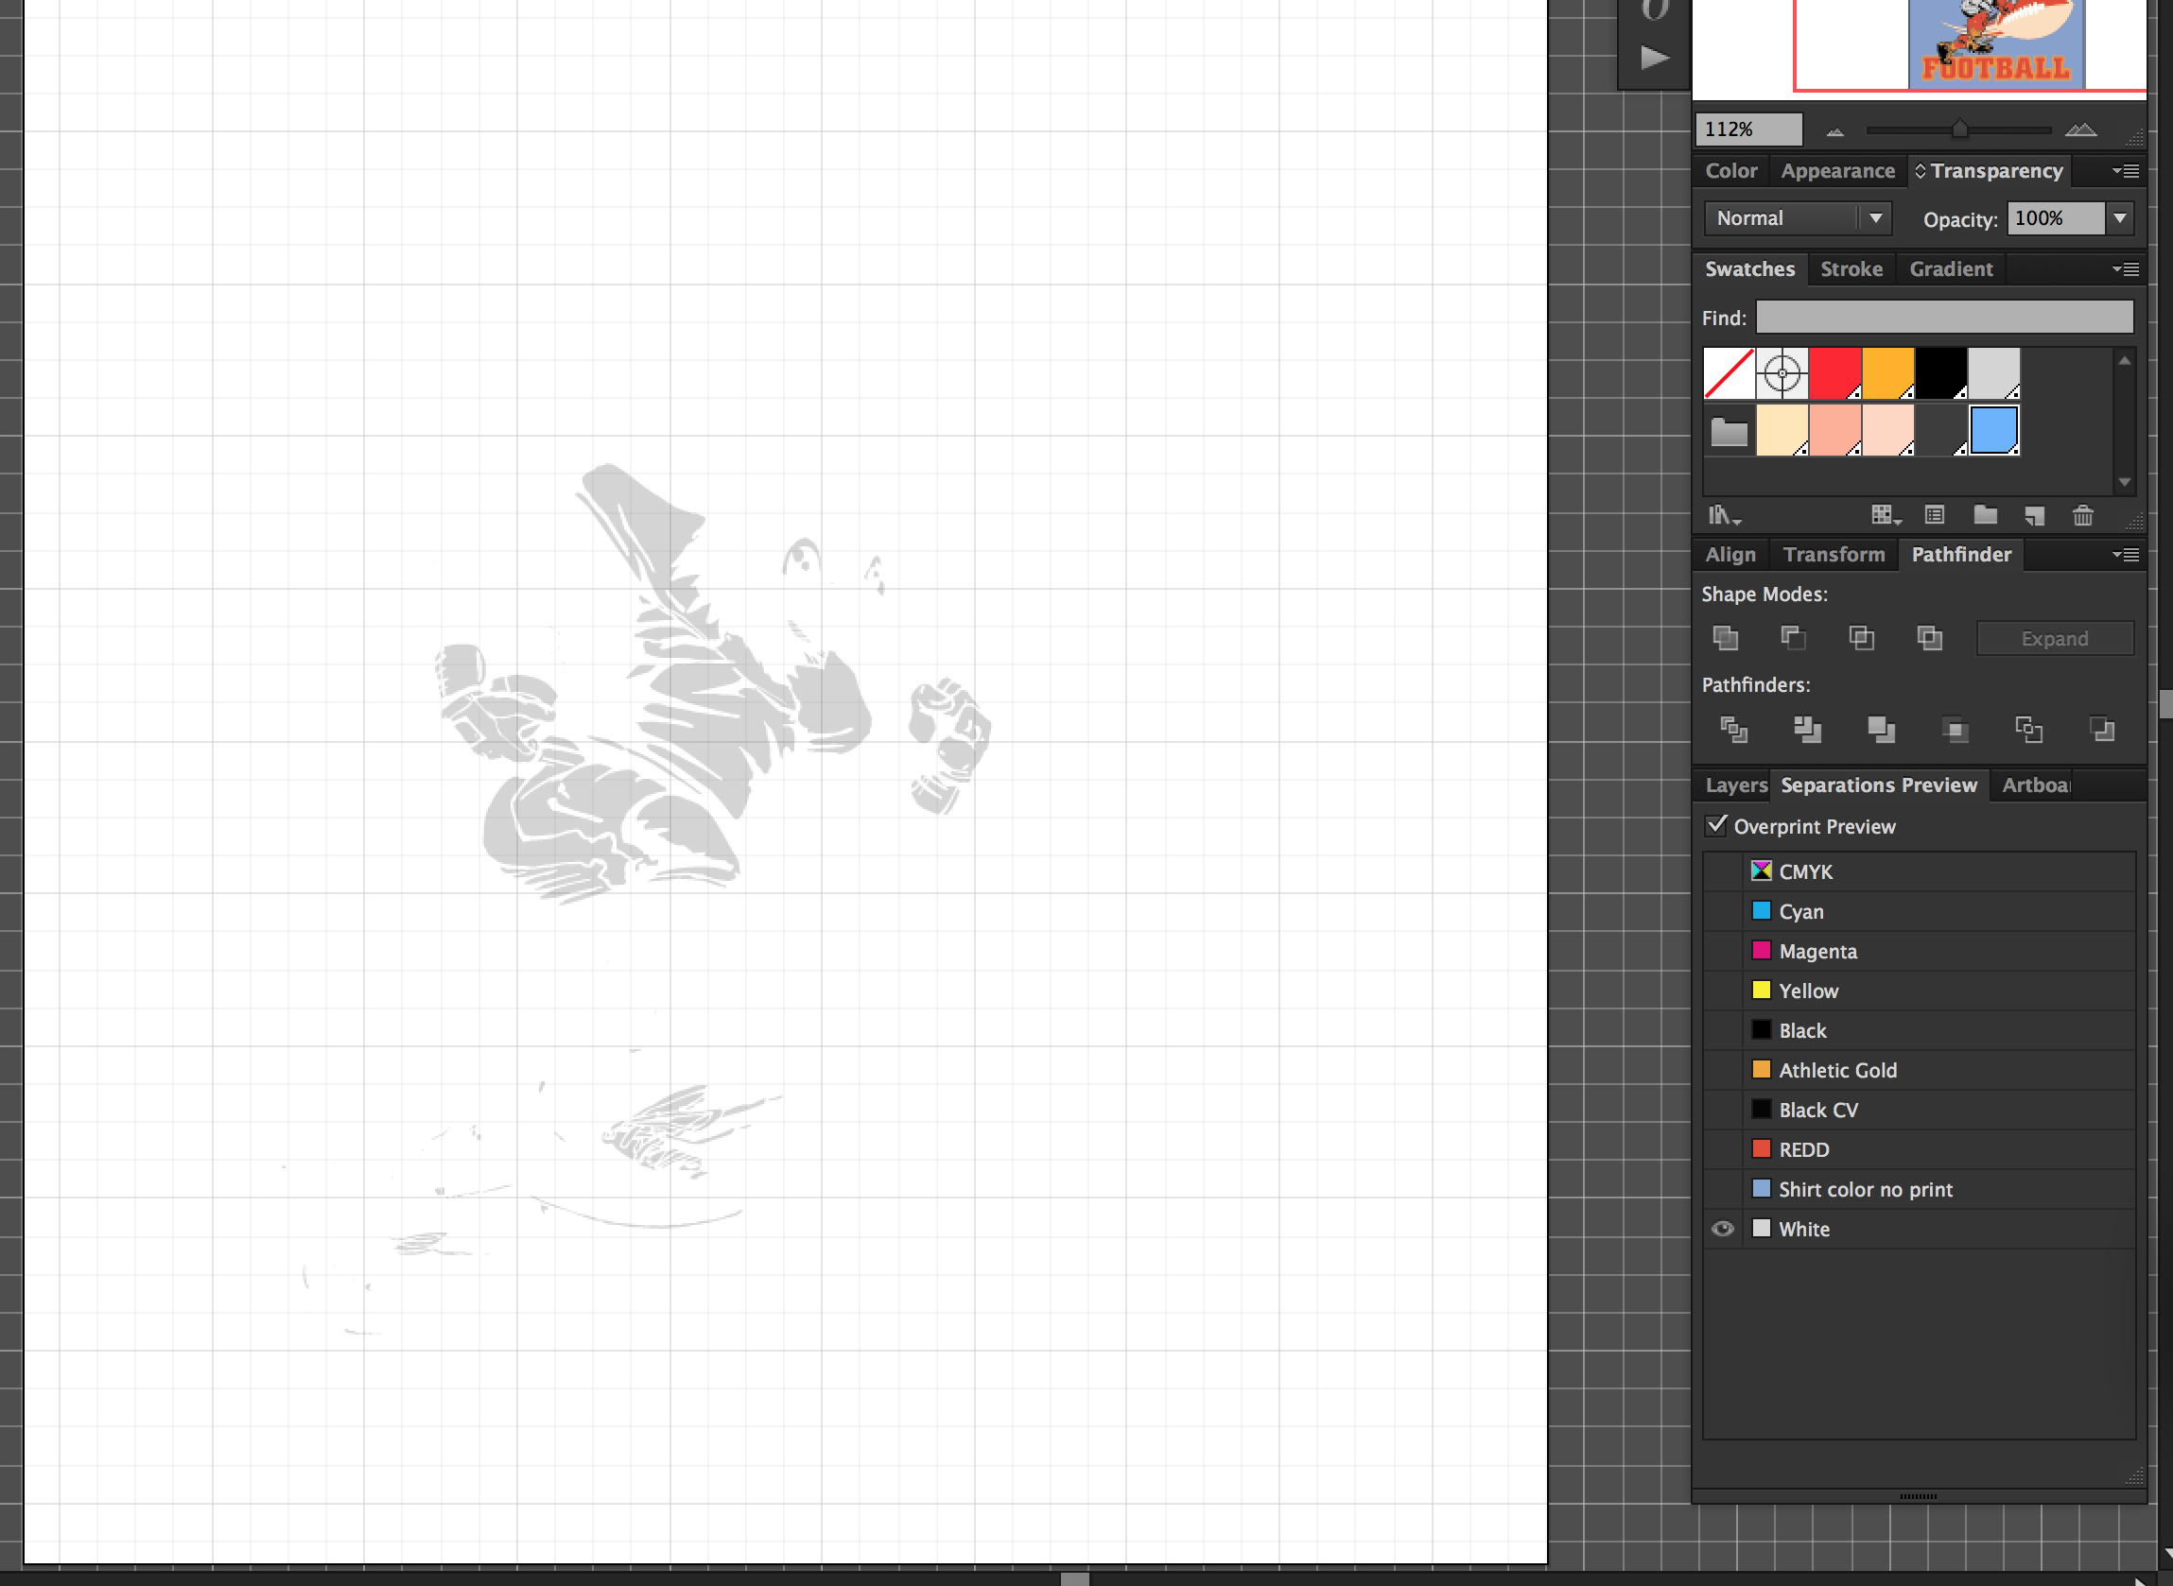Click the Merge pathfinder icon
This screenshot has height=1586, width=2173.
1881,730
